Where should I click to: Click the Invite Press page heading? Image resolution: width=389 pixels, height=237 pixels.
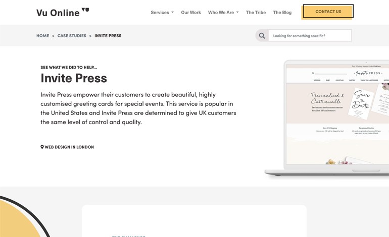tap(74, 78)
